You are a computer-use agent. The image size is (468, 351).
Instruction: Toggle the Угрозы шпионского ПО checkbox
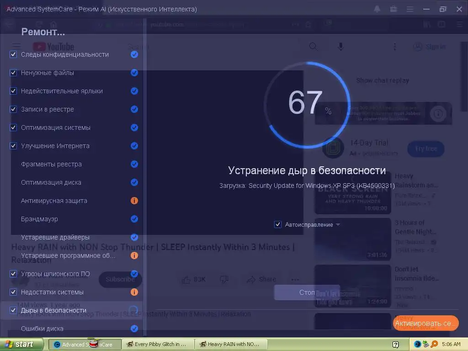click(13, 274)
